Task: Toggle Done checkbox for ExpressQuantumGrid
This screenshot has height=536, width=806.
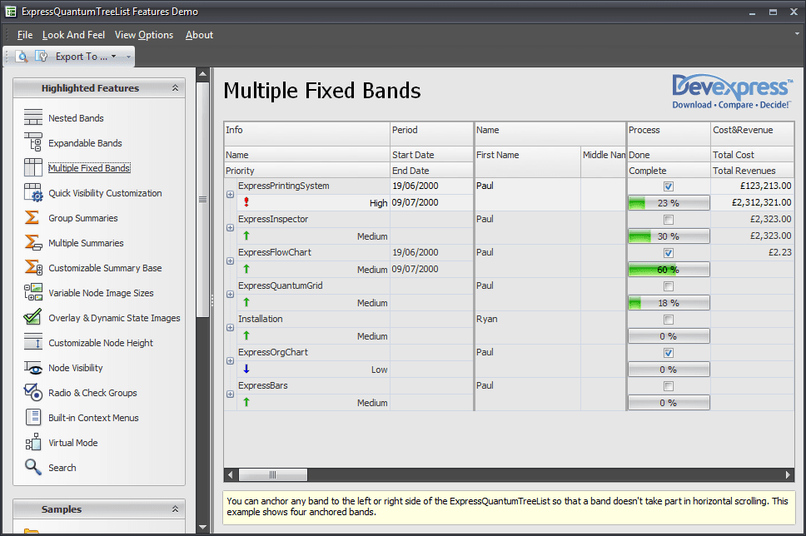Action: click(669, 286)
